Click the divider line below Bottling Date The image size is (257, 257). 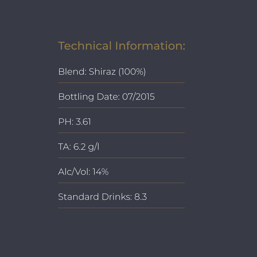click(121, 108)
